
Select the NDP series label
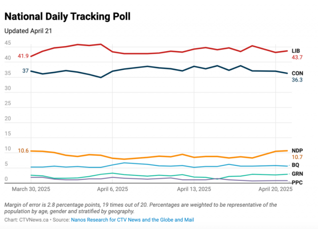(x=297, y=151)
